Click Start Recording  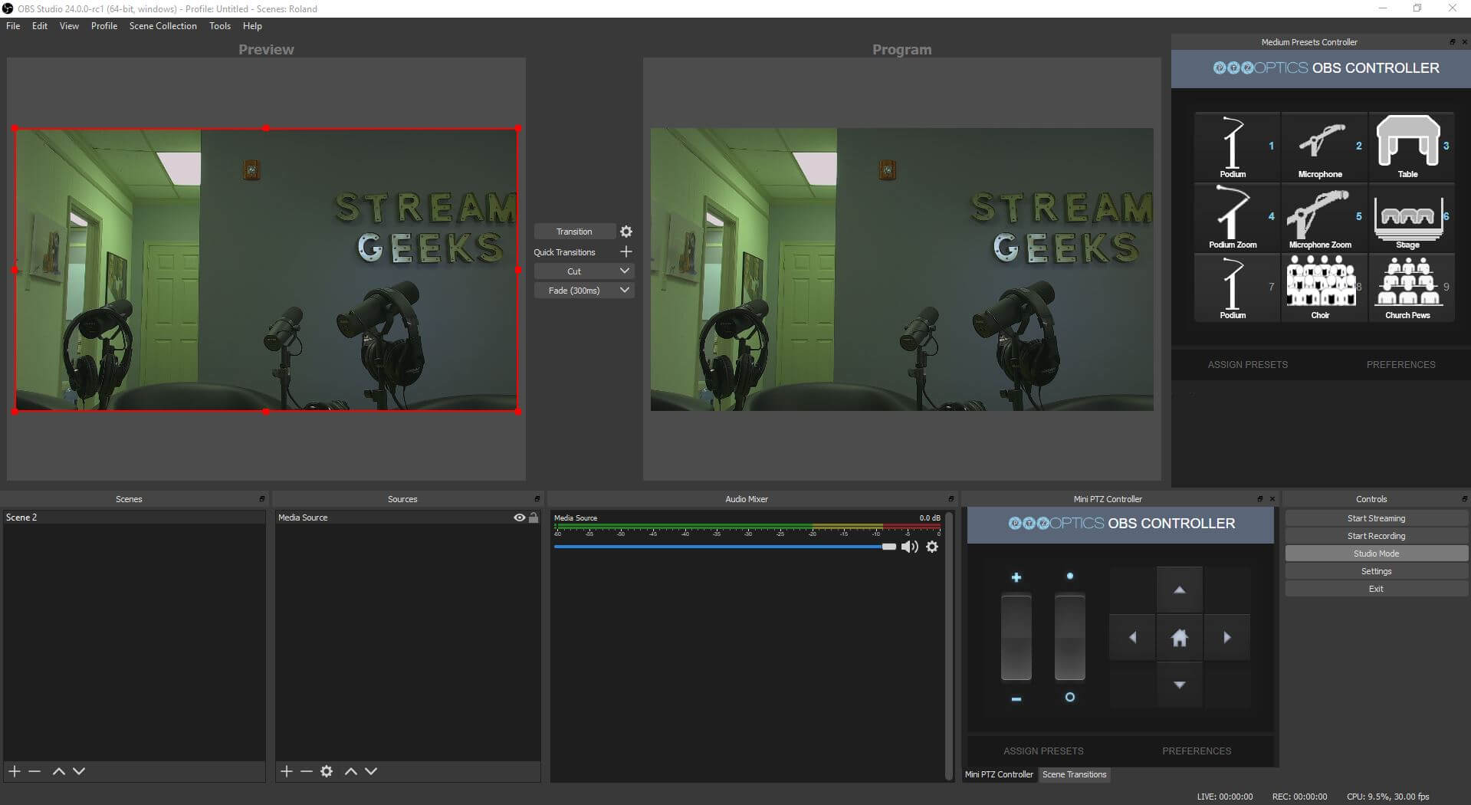click(1377, 536)
